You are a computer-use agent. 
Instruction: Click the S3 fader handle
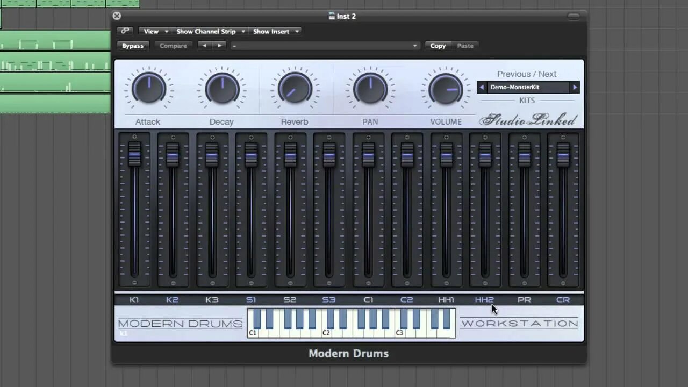[329, 155]
